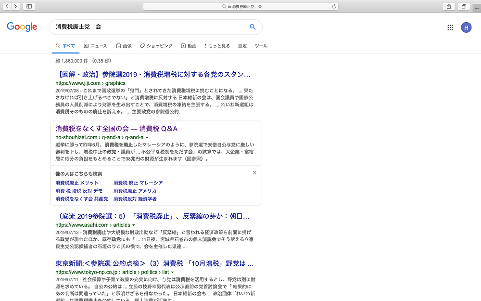
Task: Click the blue magnifier search button
Action: pos(253,26)
